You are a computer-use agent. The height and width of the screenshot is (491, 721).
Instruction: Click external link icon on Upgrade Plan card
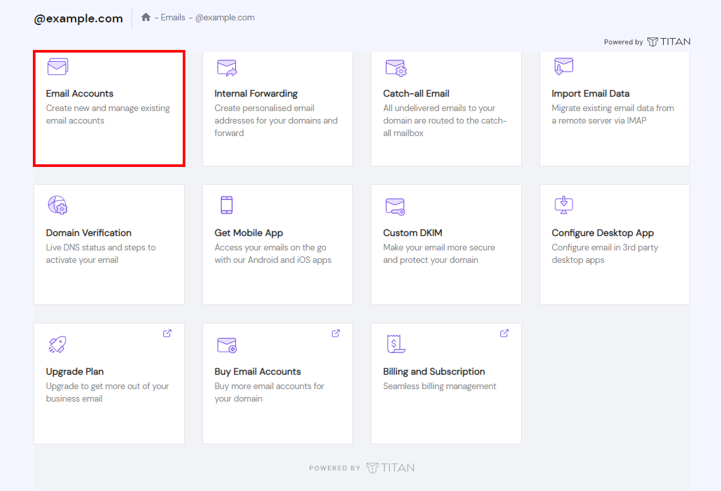[x=168, y=333]
